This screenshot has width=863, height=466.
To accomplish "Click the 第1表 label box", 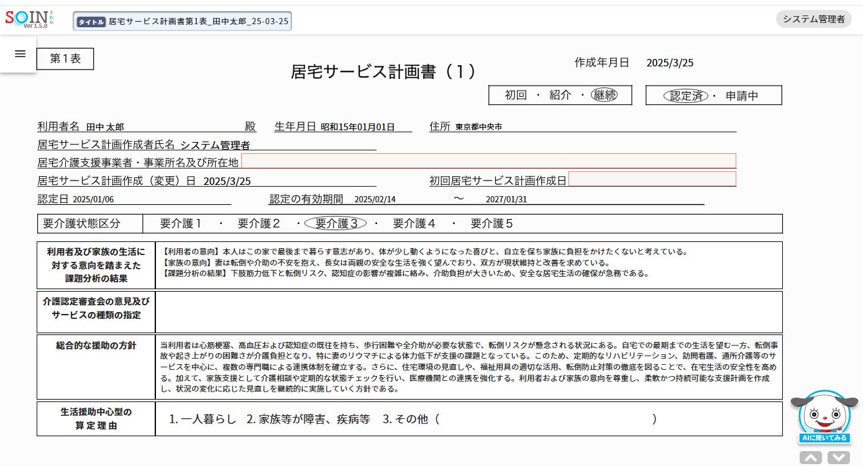I will click(x=65, y=59).
